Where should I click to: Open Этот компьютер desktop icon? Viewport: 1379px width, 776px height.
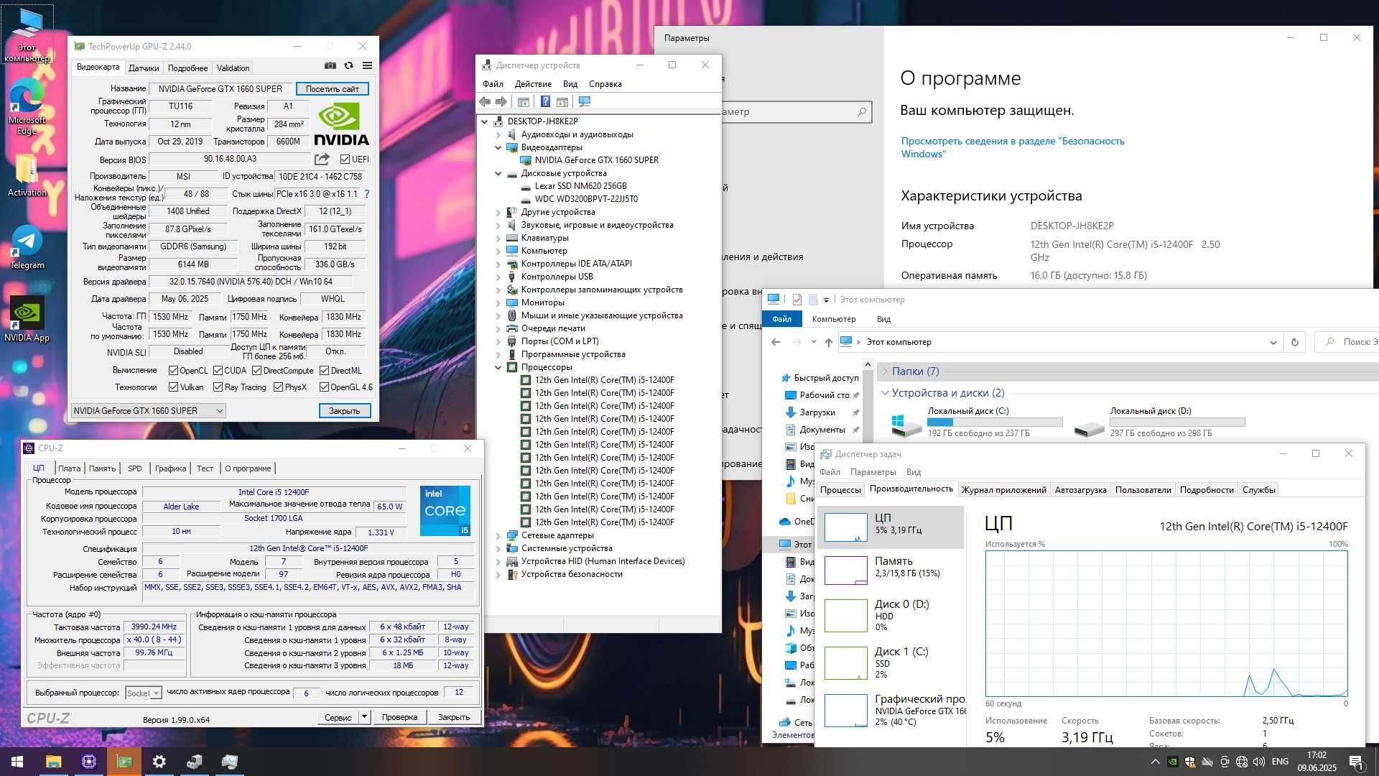click(27, 34)
